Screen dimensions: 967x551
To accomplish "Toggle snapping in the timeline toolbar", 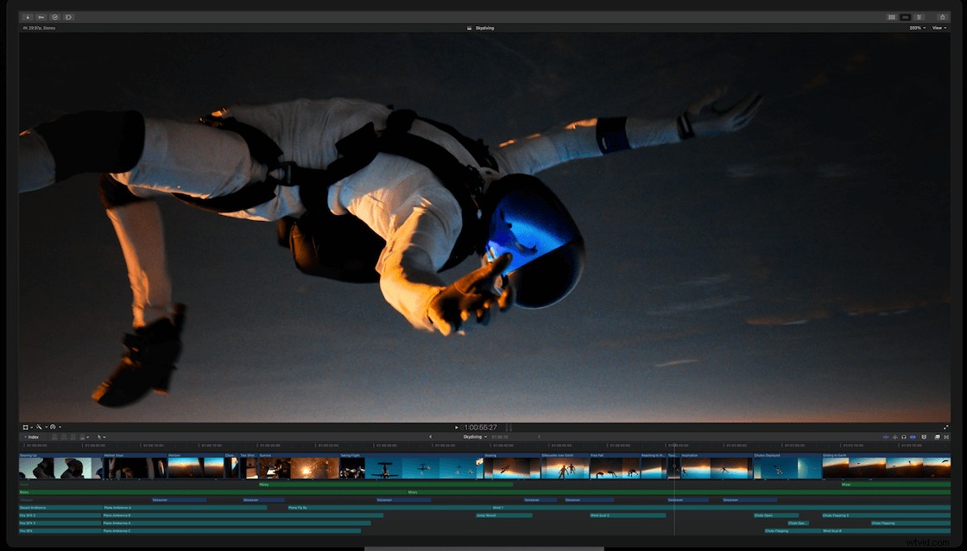I will [913, 436].
